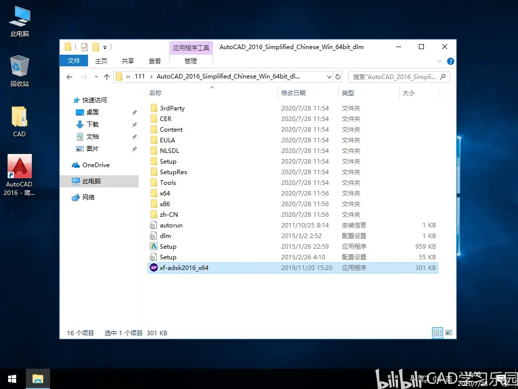Open the 查看 ribbon tab
Image resolution: width=518 pixels, height=389 pixels.
pyautogui.click(x=155, y=61)
